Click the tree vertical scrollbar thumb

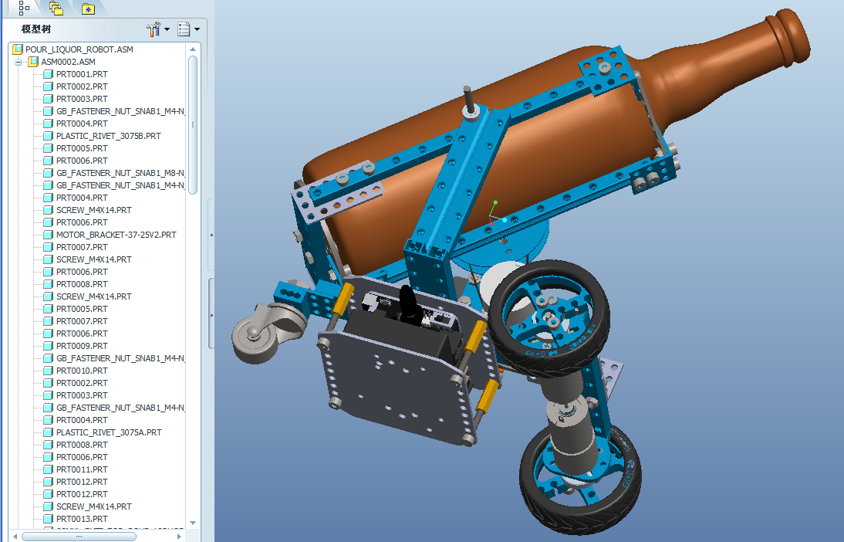coord(193,125)
